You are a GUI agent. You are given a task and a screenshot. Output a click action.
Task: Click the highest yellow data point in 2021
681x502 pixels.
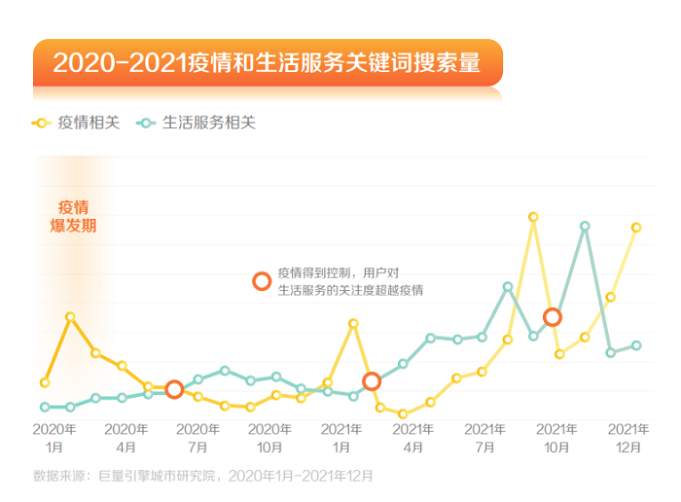[x=533, y=217]
